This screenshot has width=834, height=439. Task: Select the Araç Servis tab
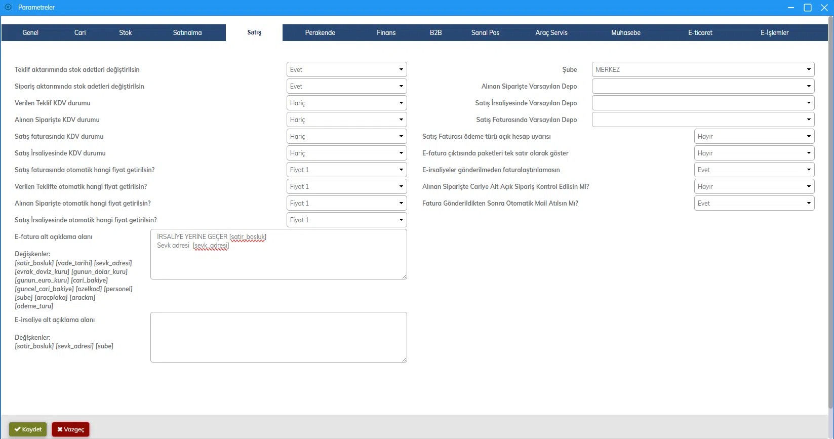551,32
